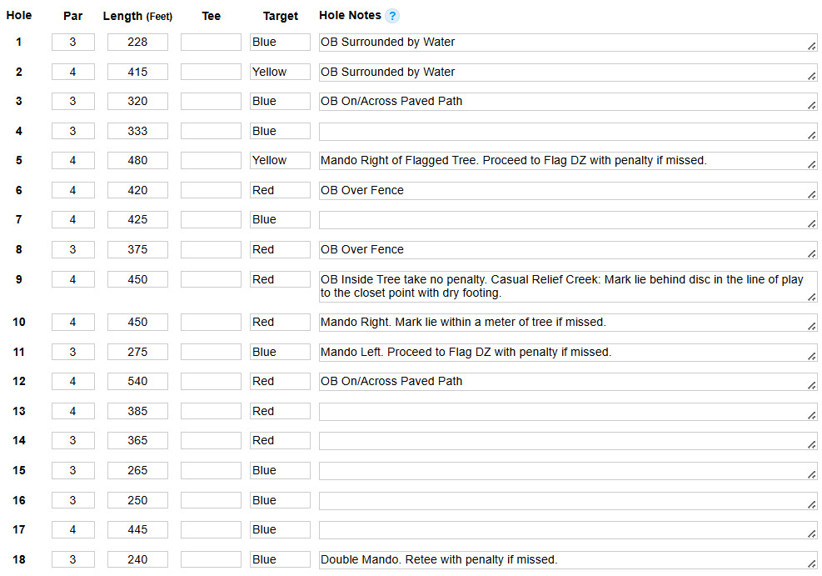Click the resize handle on hole 18 notes

[x=811, y=564]
